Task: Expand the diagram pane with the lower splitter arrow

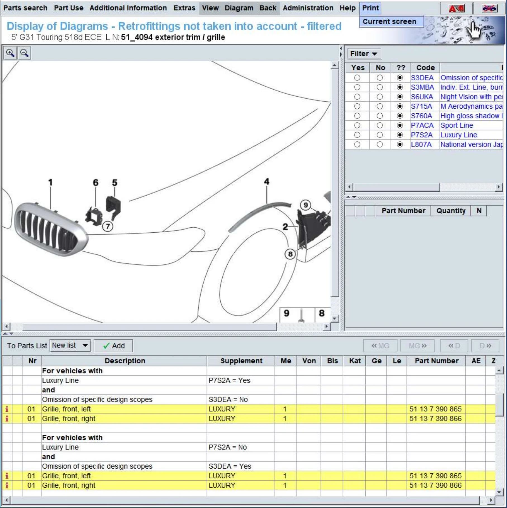Action: coord(341,54)
